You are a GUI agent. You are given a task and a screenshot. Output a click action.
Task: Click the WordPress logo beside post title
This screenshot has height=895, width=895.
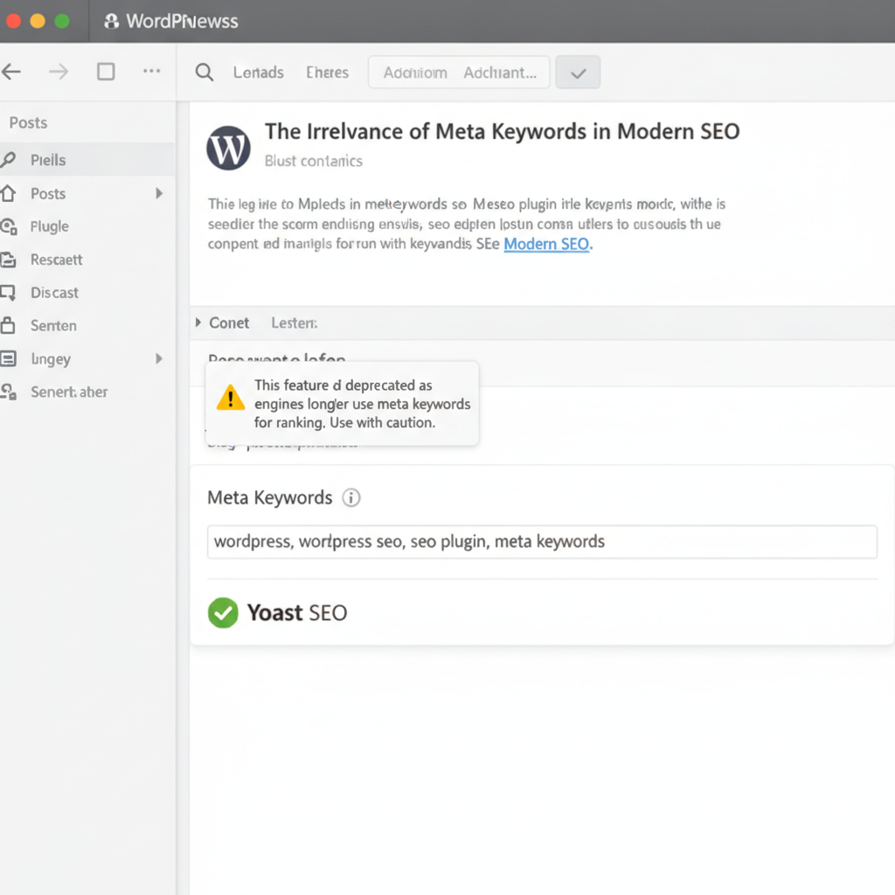(228, 148)
